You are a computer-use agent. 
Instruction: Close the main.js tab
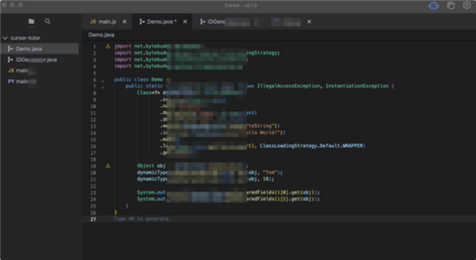(x=124, y=22)
